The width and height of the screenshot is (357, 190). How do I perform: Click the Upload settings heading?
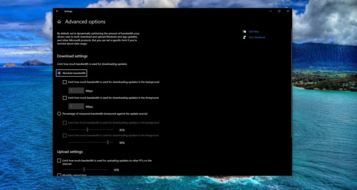[x=70, y=152]
